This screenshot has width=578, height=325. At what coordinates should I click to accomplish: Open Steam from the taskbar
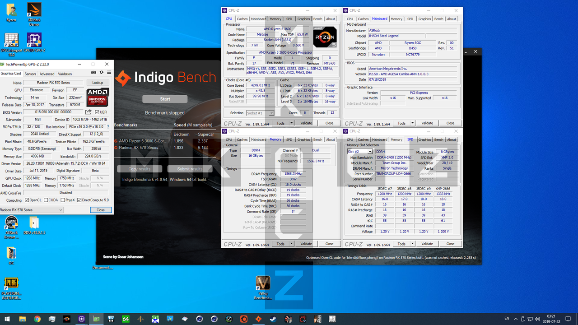(273, 319)
